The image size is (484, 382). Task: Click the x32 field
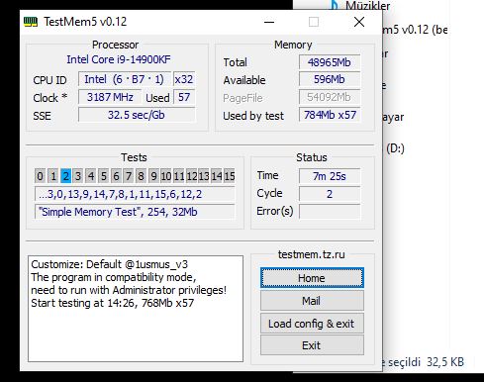(184, 79)
